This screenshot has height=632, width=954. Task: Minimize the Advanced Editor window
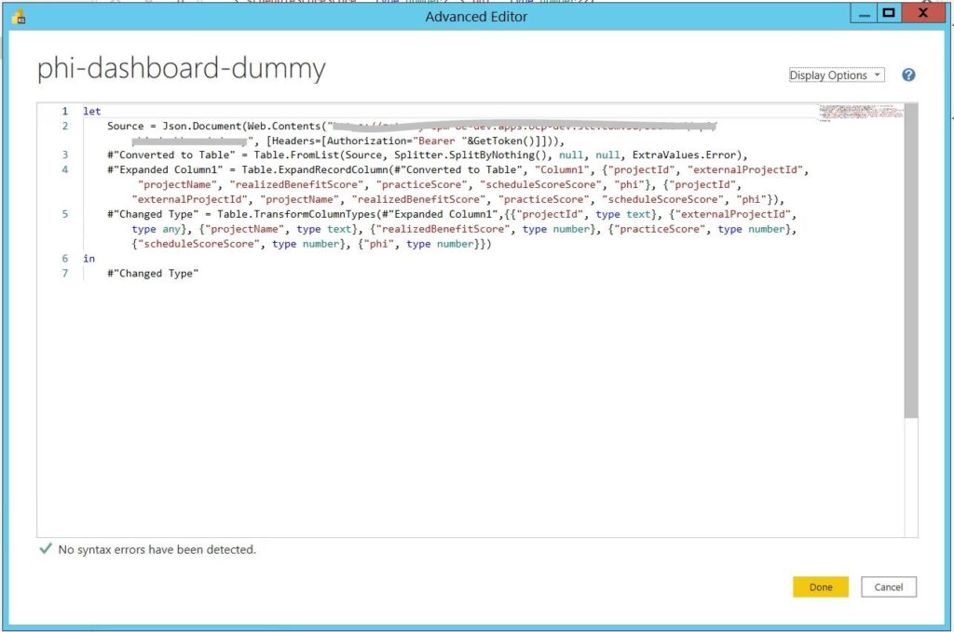pyautogui.click(x=864, y=13)
